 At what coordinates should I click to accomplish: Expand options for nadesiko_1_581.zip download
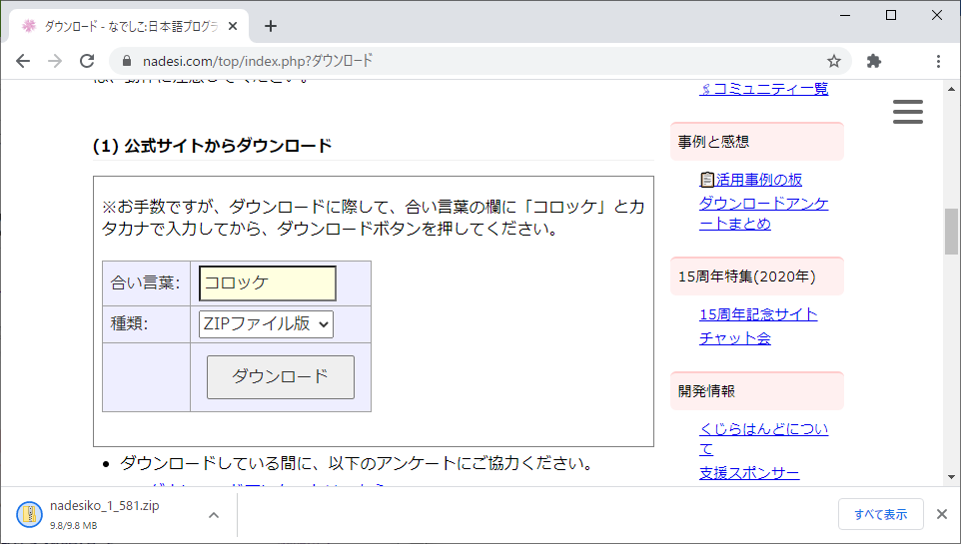point(214,515)
